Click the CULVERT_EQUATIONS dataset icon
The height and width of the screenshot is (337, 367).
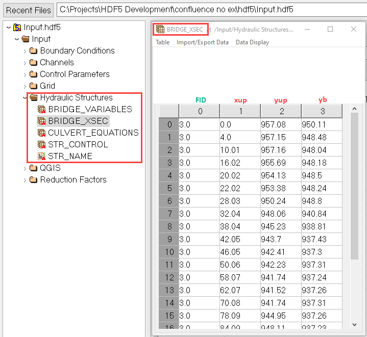tap(42, 133)
